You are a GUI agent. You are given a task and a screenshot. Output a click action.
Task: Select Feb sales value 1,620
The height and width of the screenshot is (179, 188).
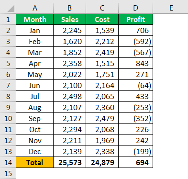point(70,41)
